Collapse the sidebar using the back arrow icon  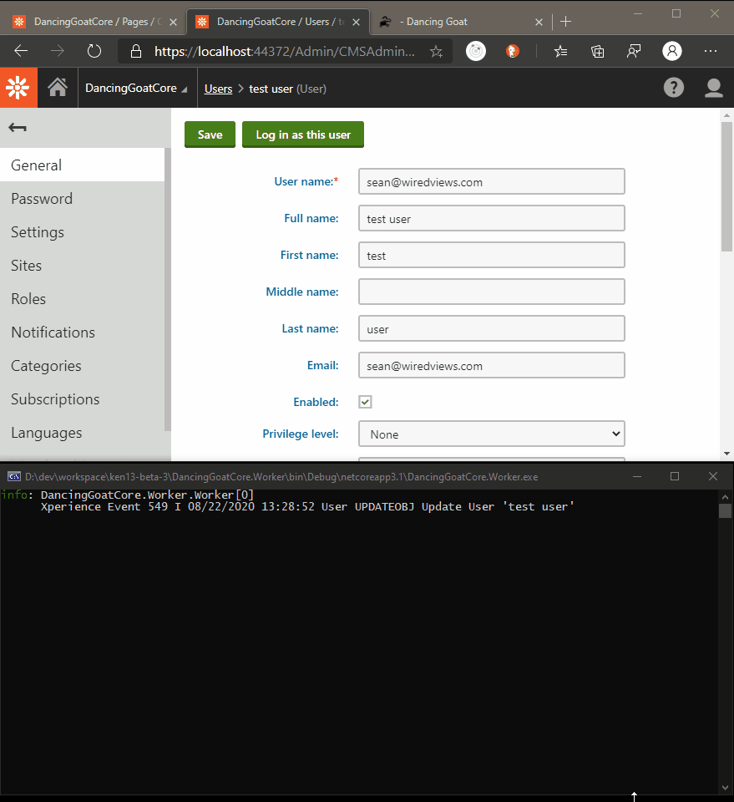(x=18, y=127)
